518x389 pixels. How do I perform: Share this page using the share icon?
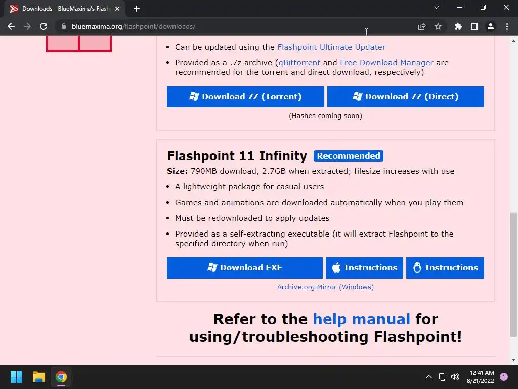click(x=422, y=26)
